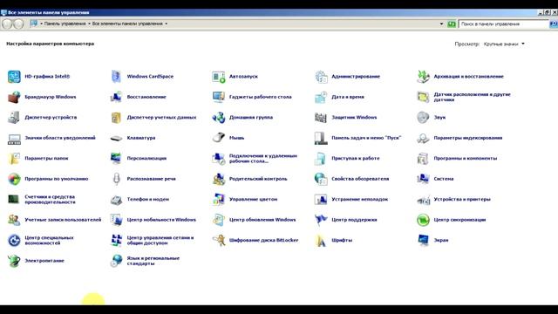
Task: Go back with the navigation back button
Action: click(x=7, y=24)
